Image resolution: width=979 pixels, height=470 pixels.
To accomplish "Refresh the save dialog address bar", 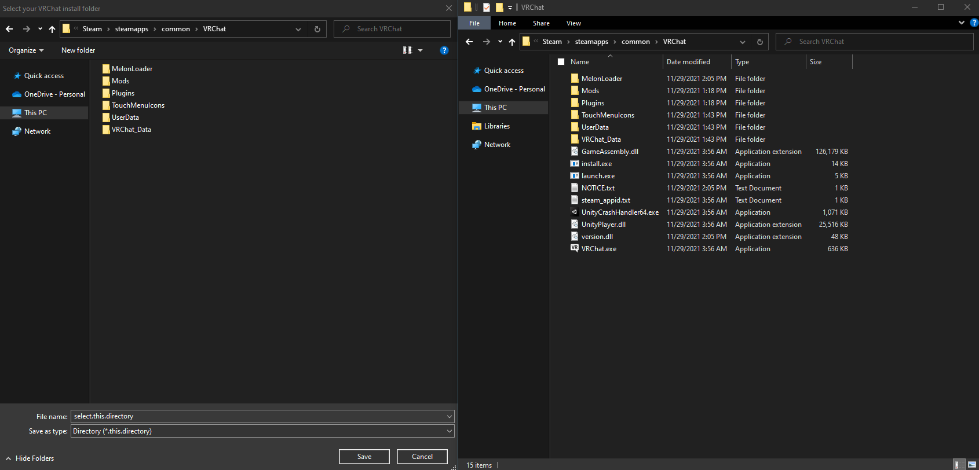I will tap(317, 29).
